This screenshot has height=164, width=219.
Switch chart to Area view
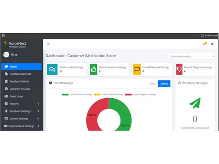pyautogui.click(x=152, y=84)
